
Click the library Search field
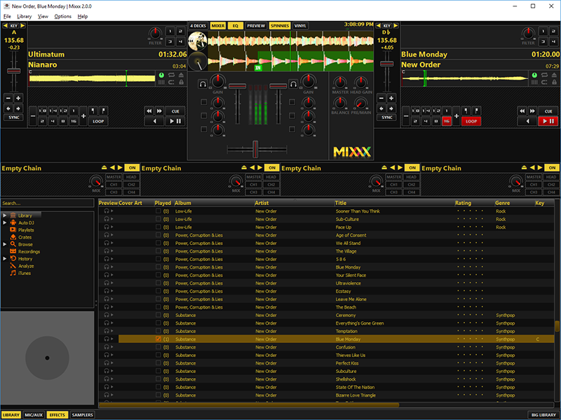(x=48, y=203)
